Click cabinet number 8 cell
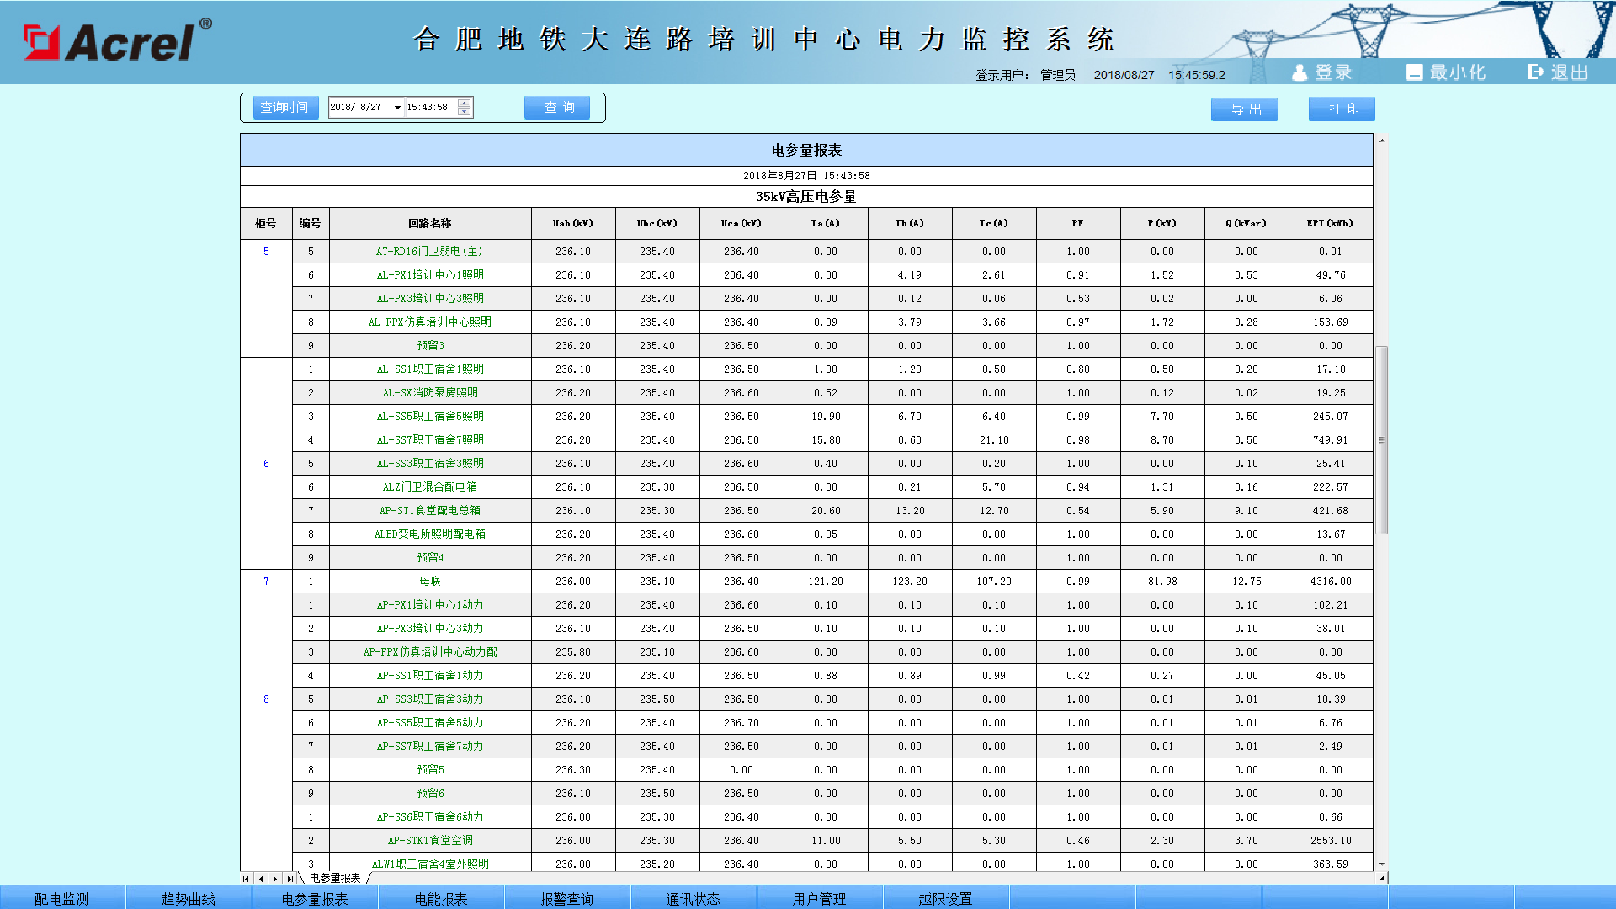 point(266,699)
